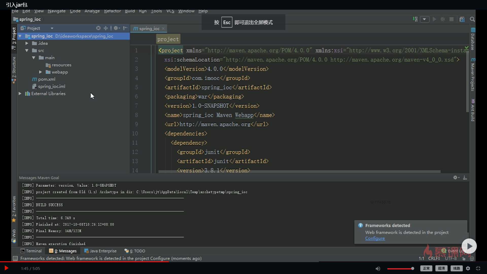Collapse the src folder
The image size is (487, 274).
[27, 50]
